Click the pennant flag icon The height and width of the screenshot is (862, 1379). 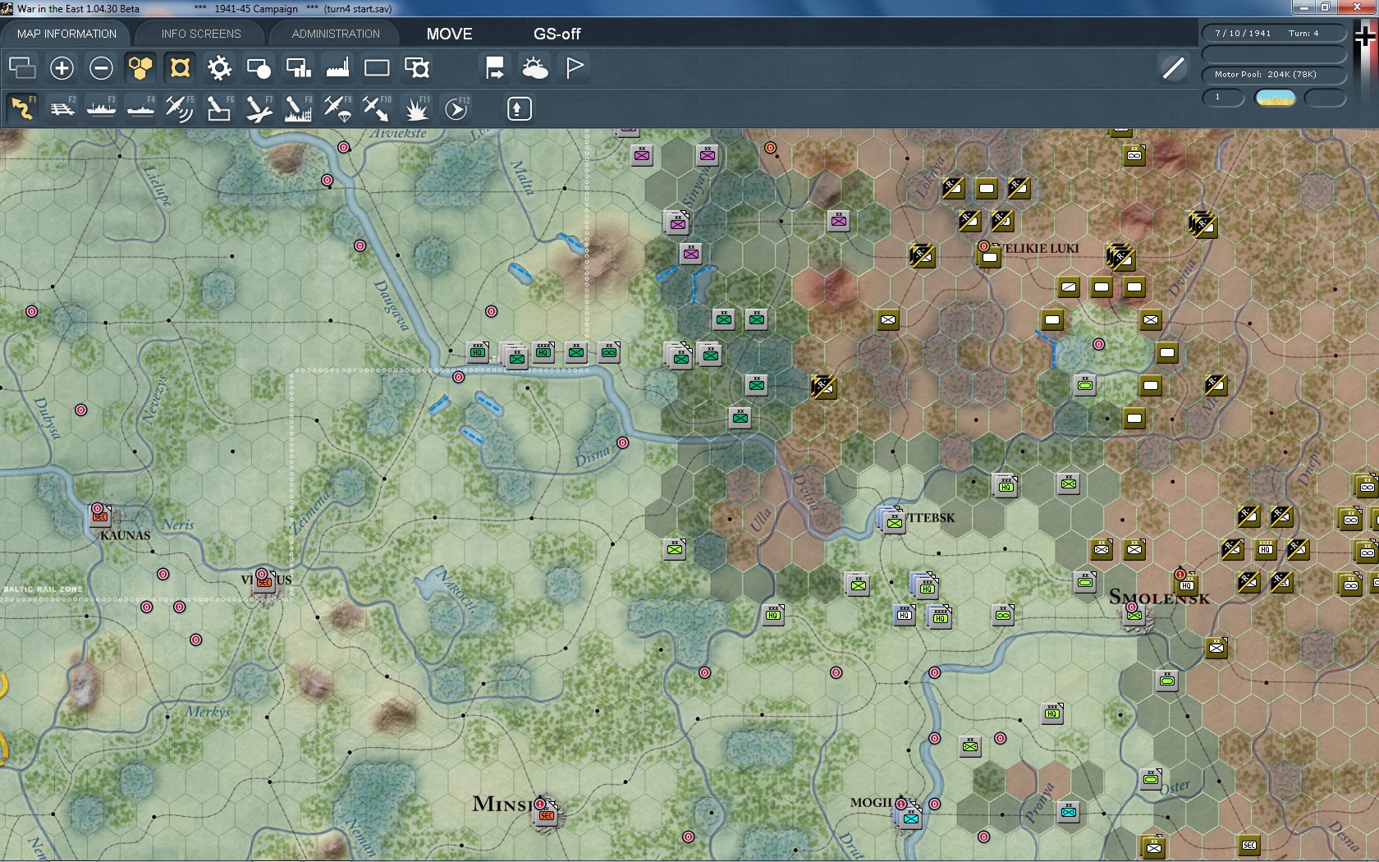575,67
